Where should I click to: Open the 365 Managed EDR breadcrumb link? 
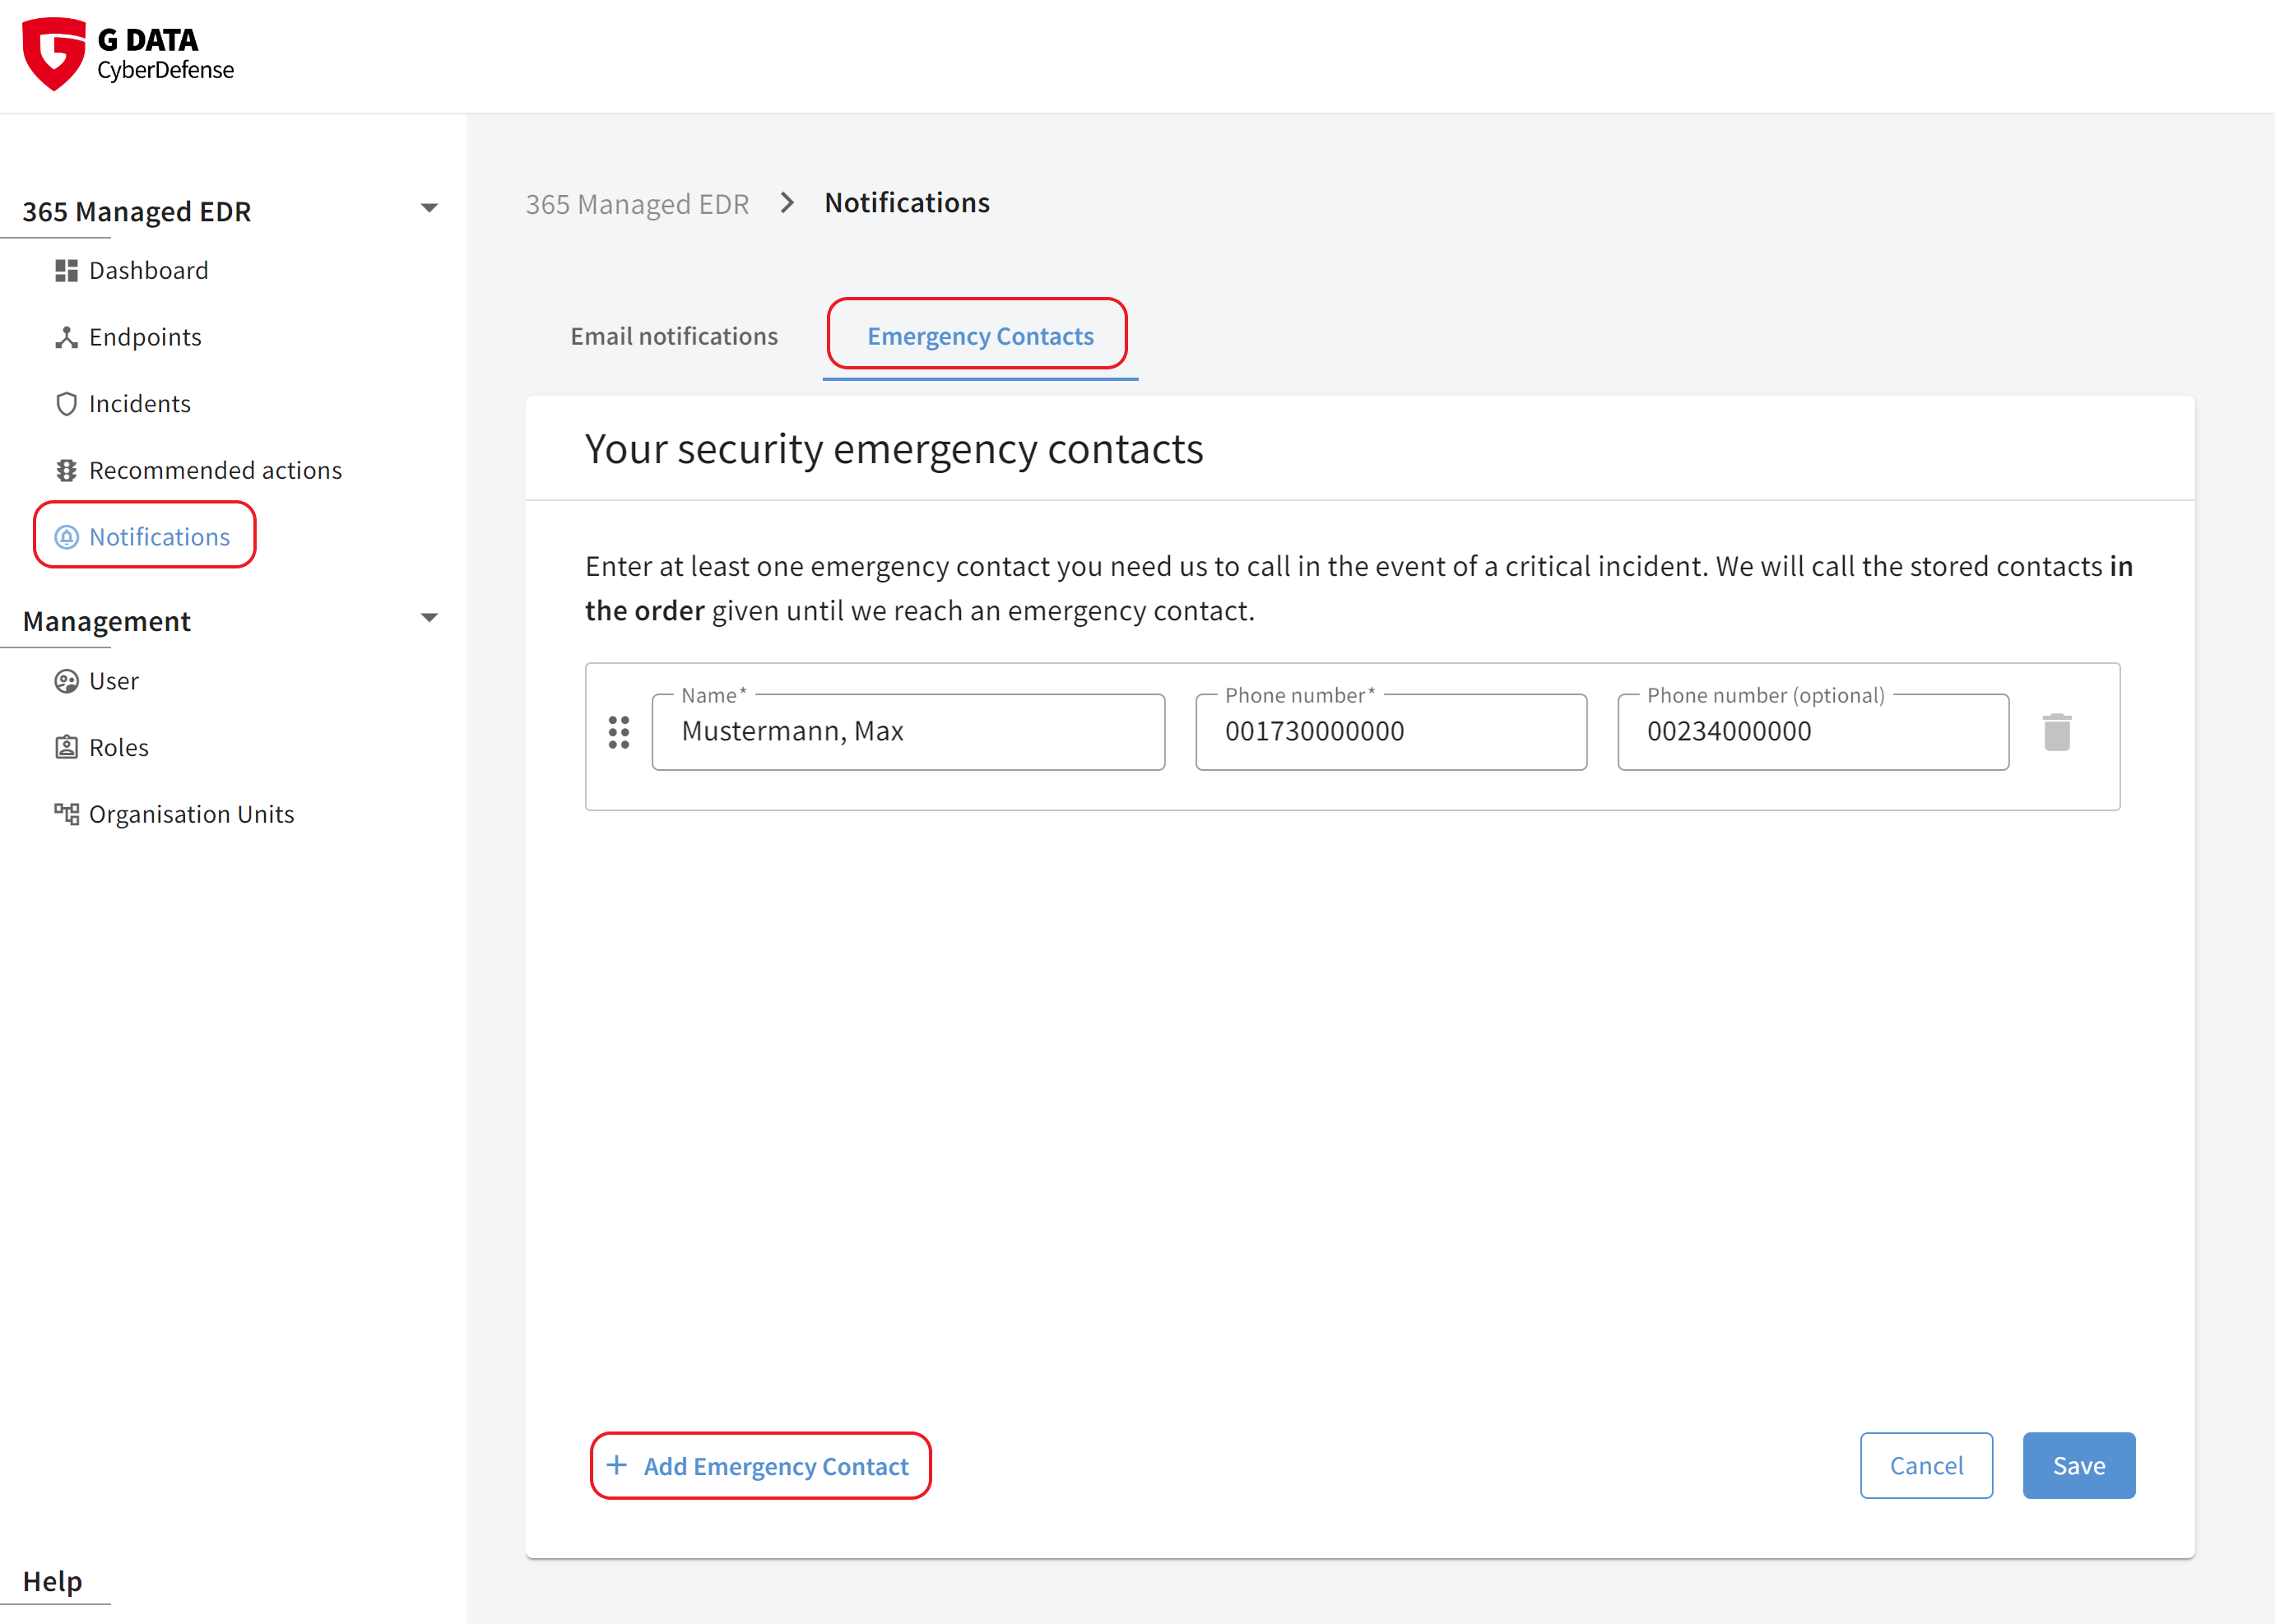(638, 202)
